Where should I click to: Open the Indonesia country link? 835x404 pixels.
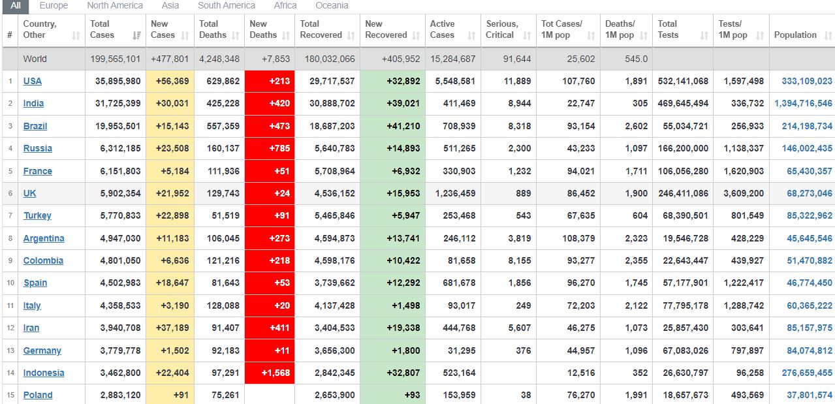[44, 373]
